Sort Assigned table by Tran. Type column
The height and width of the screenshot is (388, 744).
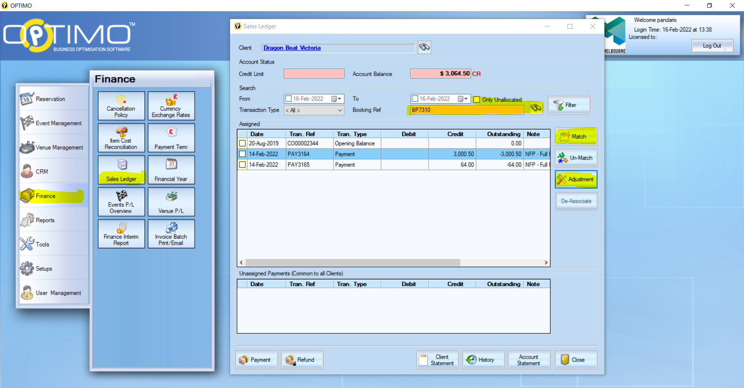pyautogui.click(x=357, y=134)
